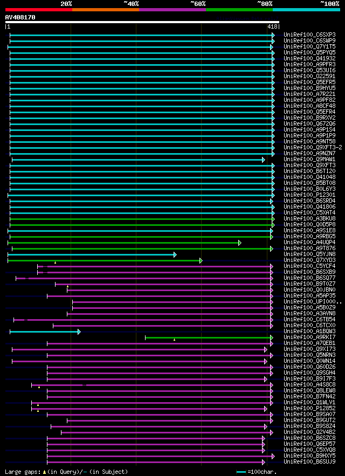Click the green alignment bar for UniRef100_A4UQP4
The height and width of the screenshot is (476, 345).
point(124,243)
